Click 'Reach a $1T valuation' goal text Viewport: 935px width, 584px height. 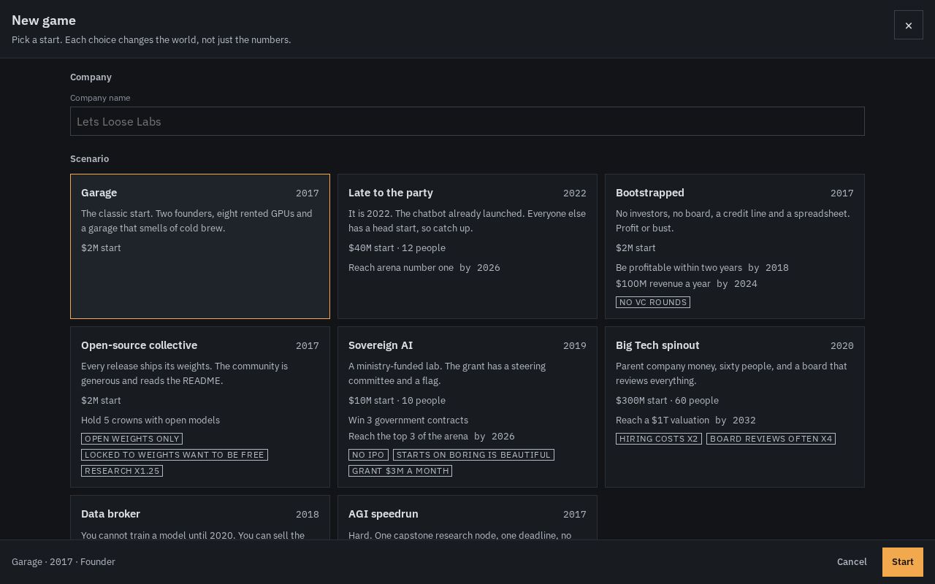click(x=663, y=420)
